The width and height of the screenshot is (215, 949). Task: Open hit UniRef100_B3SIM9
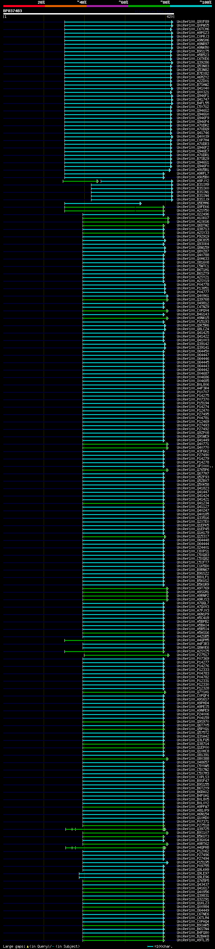[193, 185]
